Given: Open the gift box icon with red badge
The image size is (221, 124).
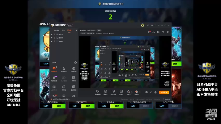Looking at the screenshot, I should (x=149, y=32).
